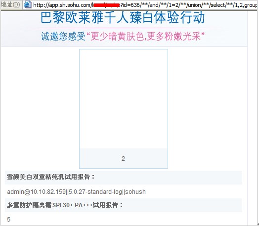Click the blank product image thumbnail
259x227 pixels.
point(124,99)
